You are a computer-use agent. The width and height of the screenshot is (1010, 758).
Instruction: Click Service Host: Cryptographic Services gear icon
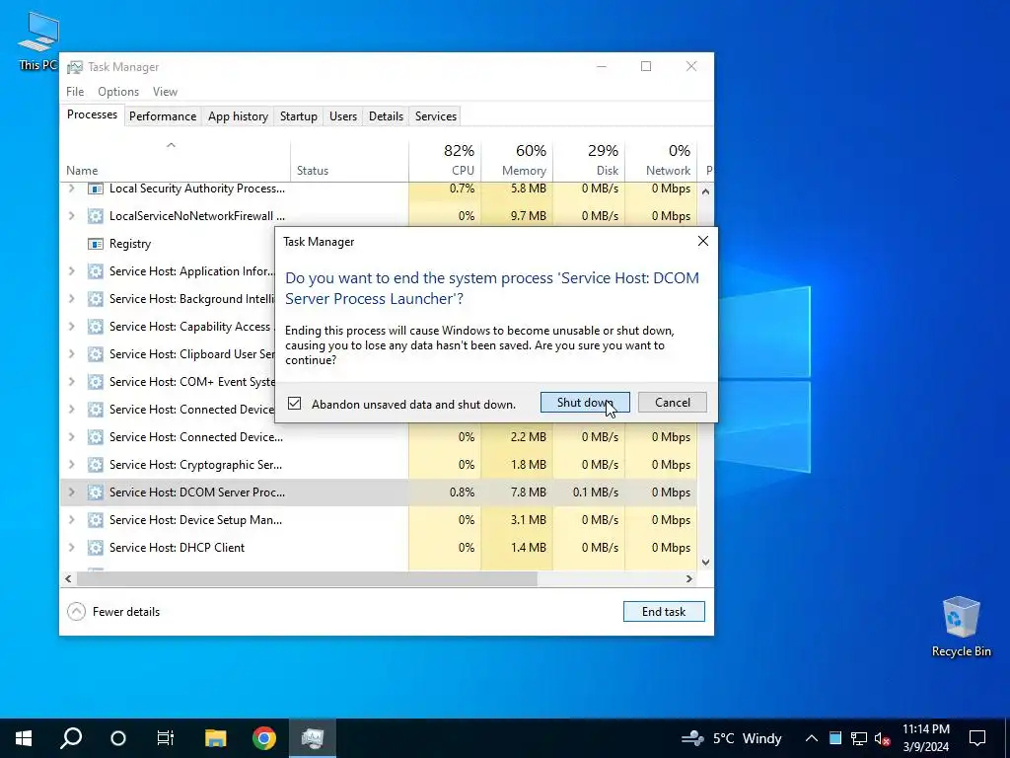point(96,465)
